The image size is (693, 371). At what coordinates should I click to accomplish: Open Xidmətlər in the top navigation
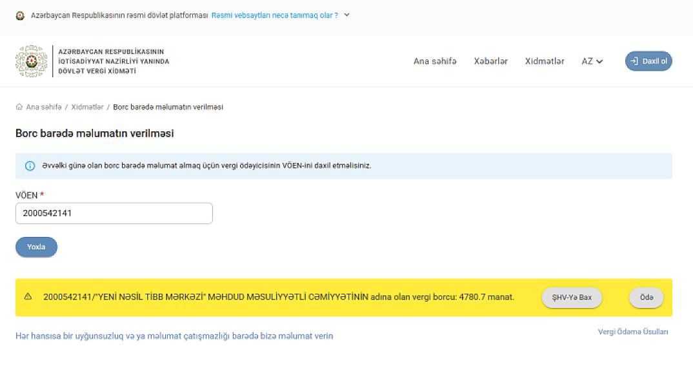click(x=545, y=61)
